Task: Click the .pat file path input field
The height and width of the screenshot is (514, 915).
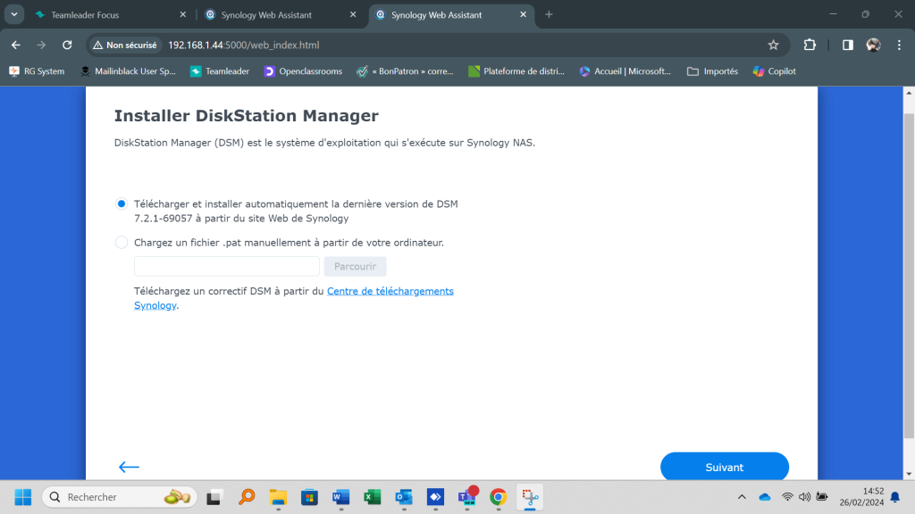Action: [227, 266]
